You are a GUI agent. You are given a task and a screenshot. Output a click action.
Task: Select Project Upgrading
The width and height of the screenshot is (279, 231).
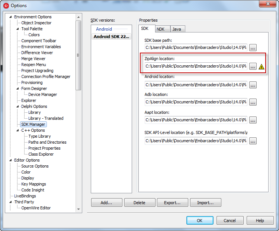pos(37,71)
